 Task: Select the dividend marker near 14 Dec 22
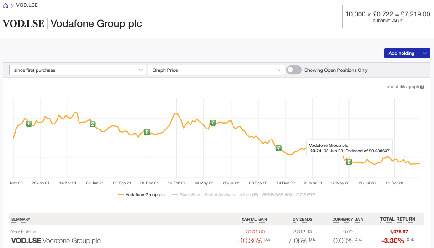point(279,148)
